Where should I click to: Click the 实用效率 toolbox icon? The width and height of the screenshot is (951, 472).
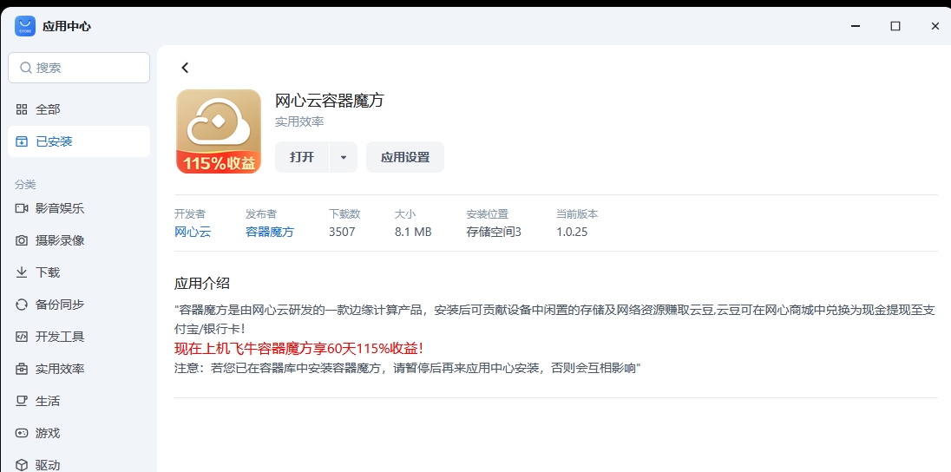[22, 369]
